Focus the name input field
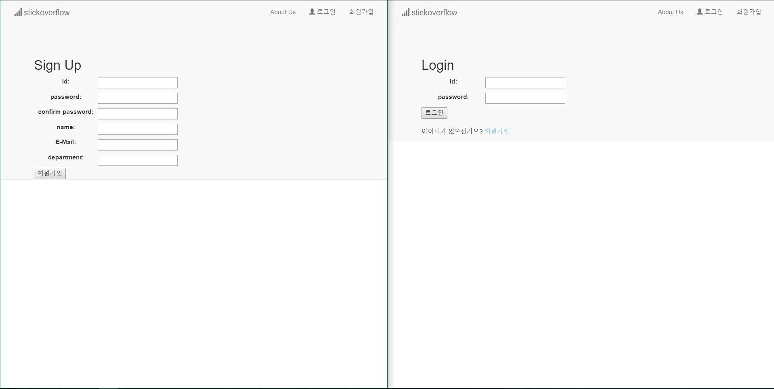Viewport: 774px width, 389px height. 138,129
